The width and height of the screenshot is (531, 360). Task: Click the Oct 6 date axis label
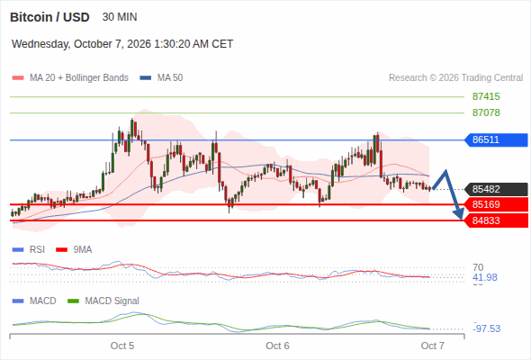(277, 346)
